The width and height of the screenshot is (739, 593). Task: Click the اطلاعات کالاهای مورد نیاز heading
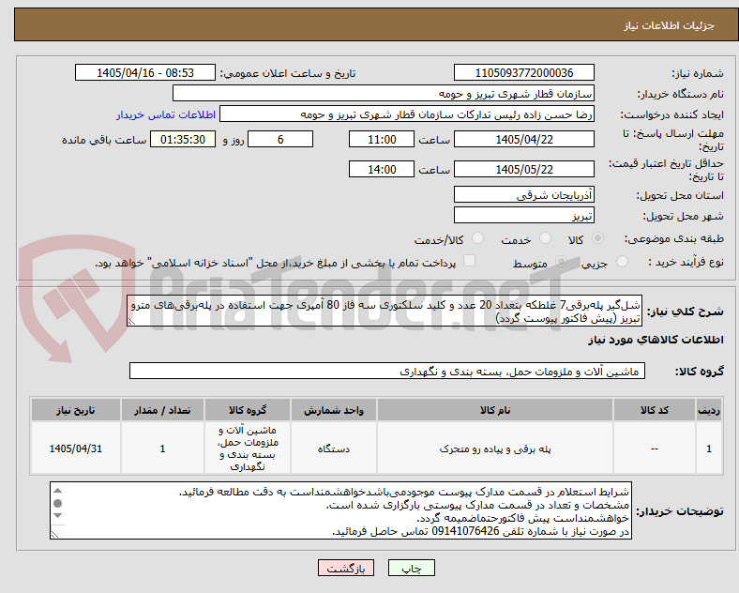[x=656, y=340]
